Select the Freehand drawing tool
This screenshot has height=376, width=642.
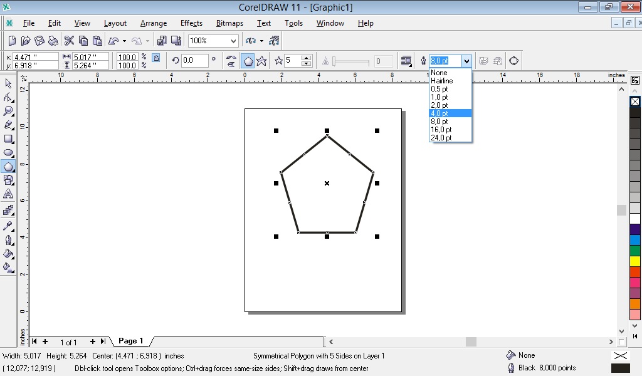[x=8, y=125]
